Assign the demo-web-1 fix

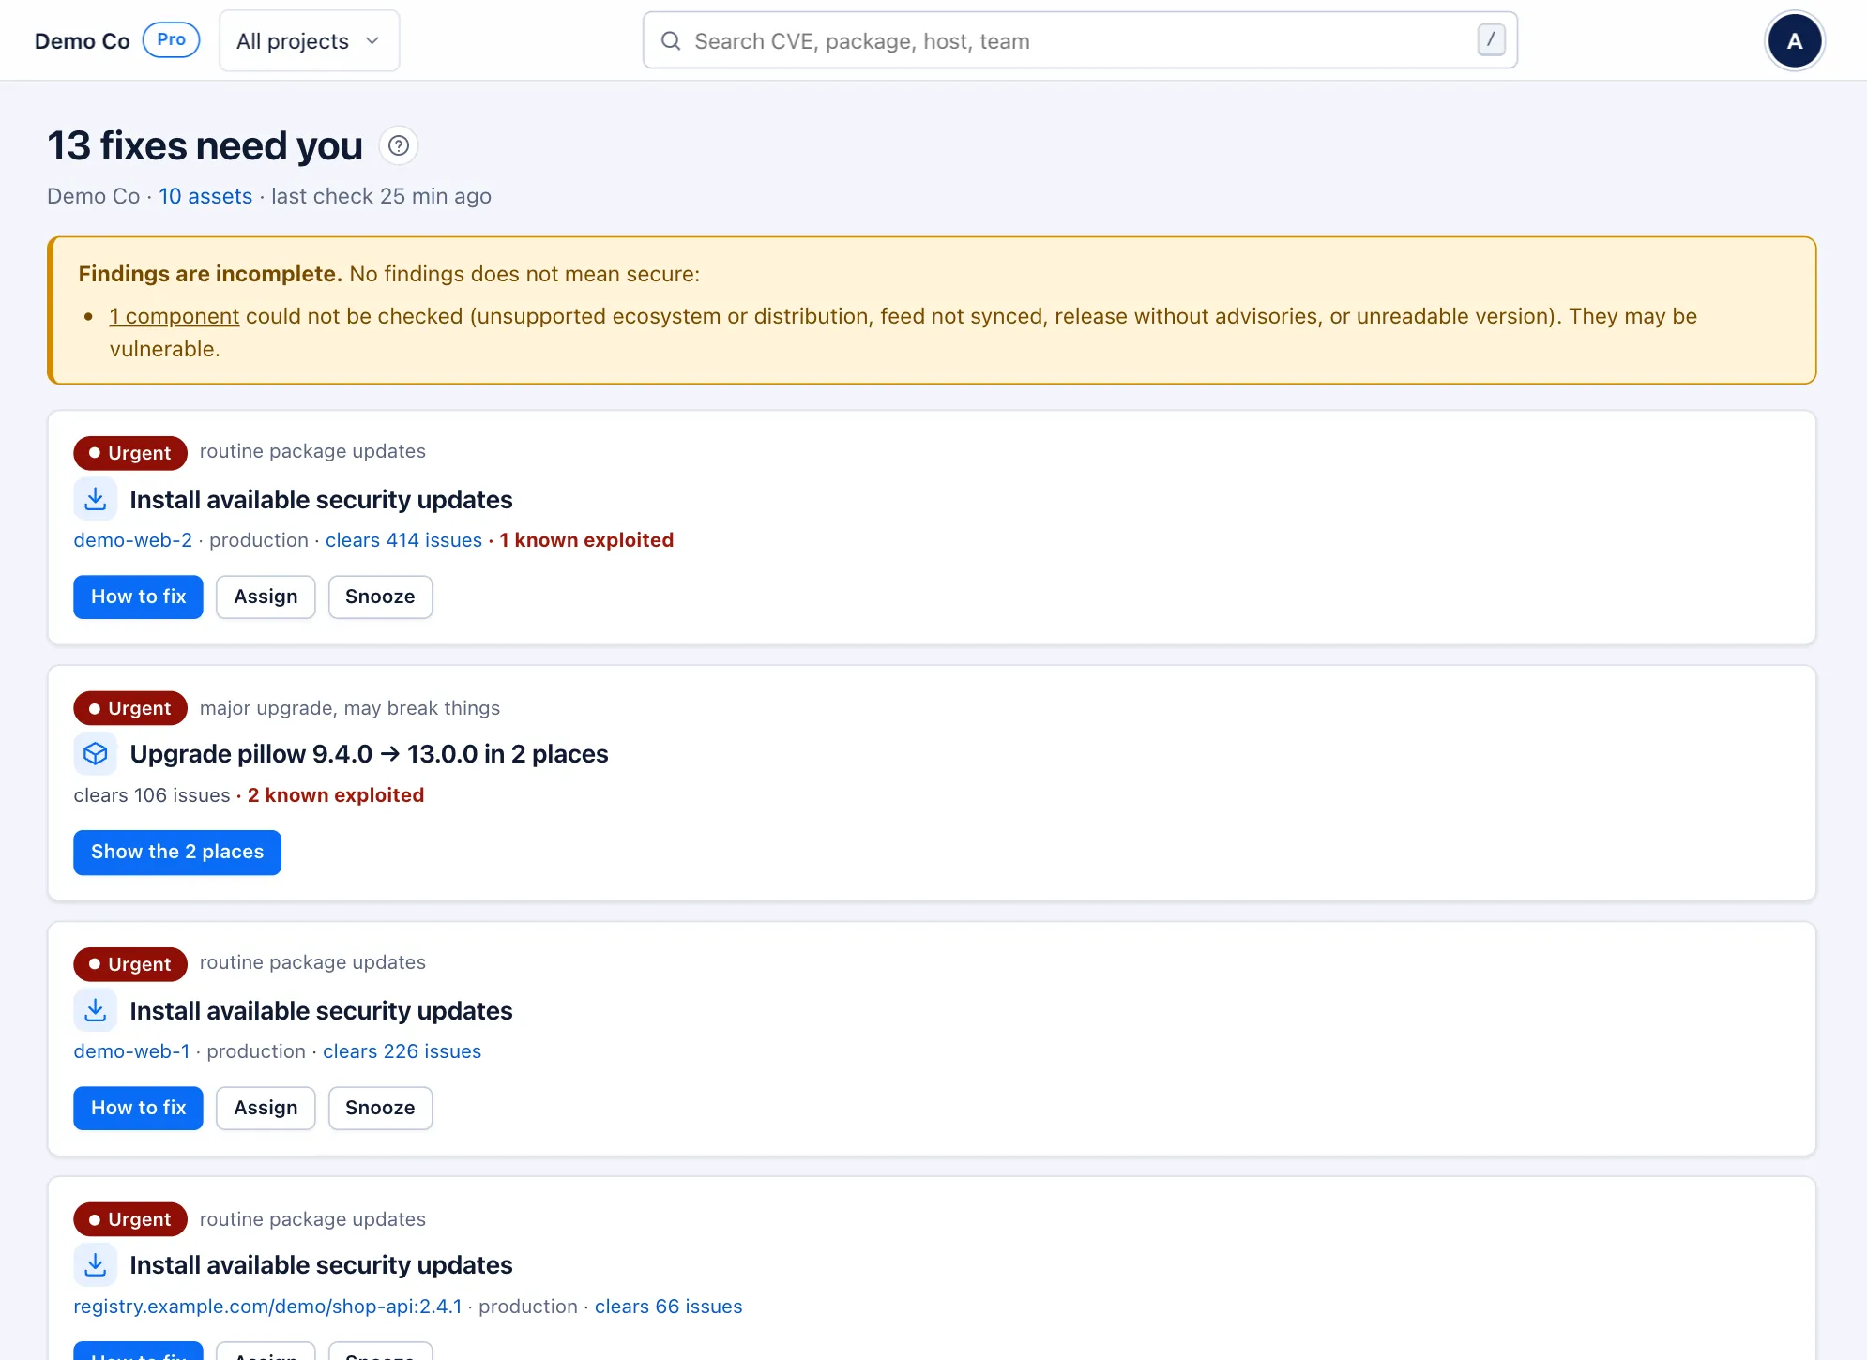tap(266, 1108)
